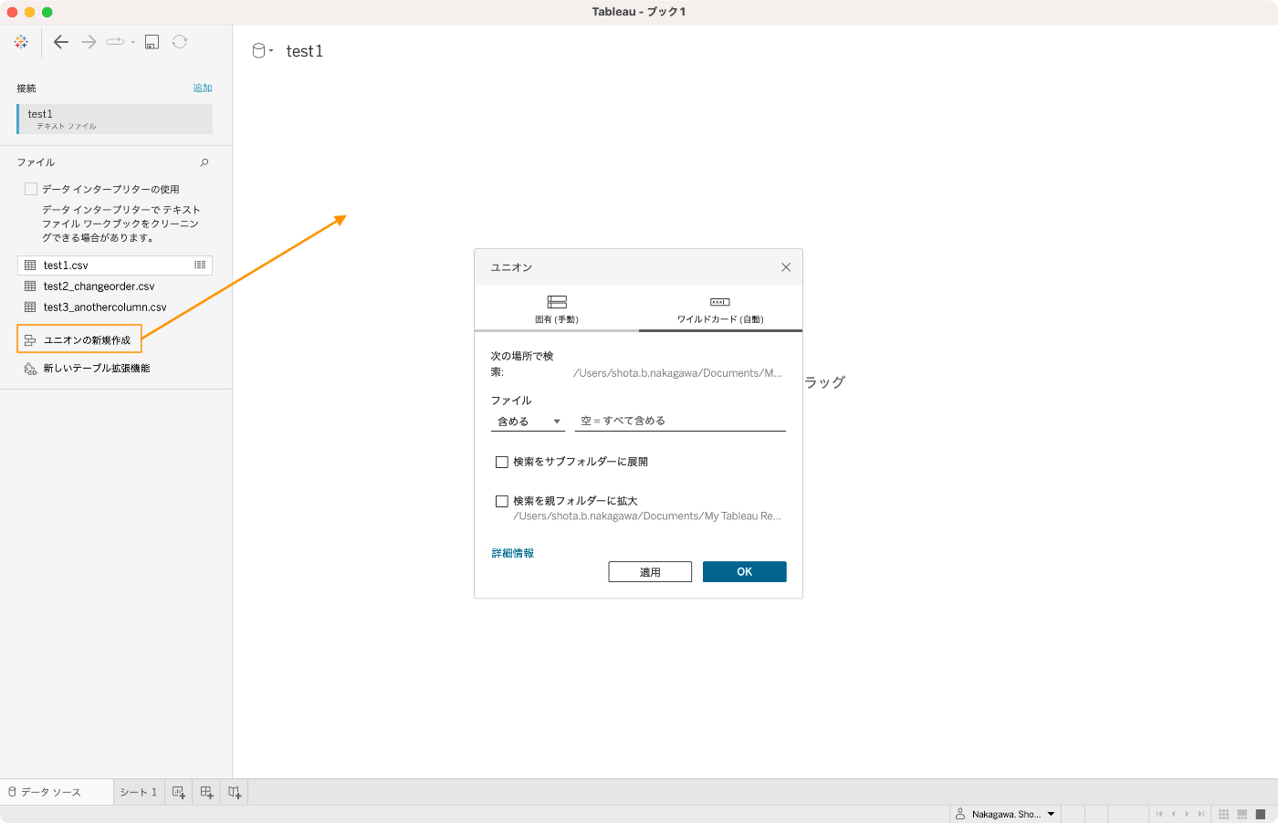Viewport: 1278px width, 823px height.
Task: Select test2_changeorder.csv file
Action: click(99, 286)
